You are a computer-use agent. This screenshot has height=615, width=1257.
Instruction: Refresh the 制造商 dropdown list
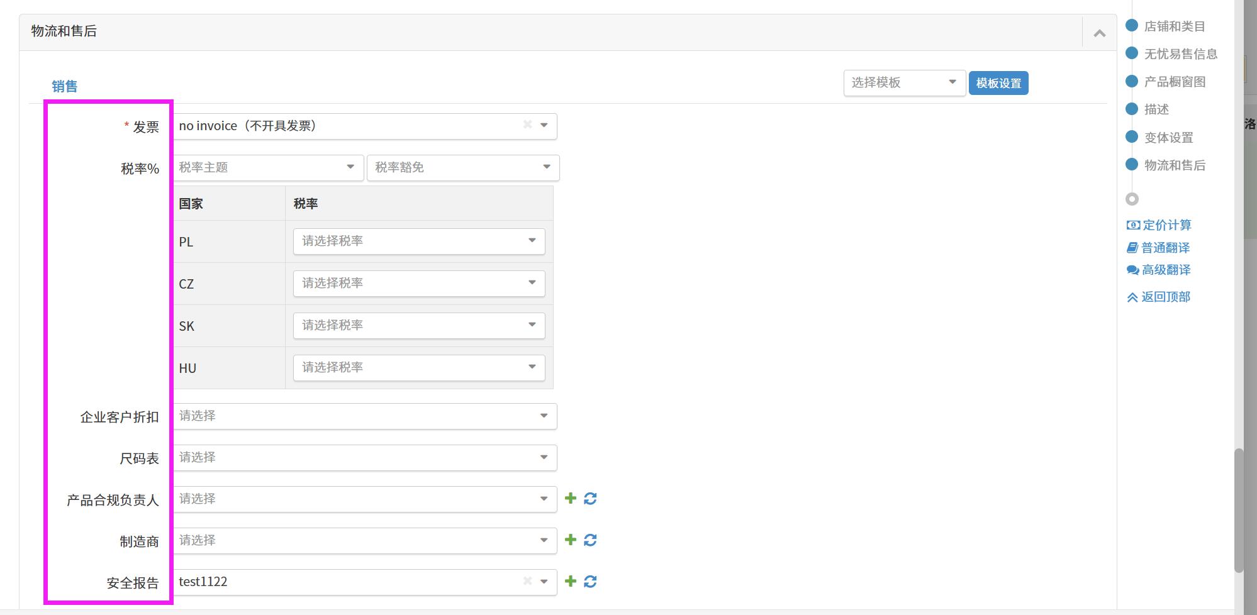tap(590, 540)
